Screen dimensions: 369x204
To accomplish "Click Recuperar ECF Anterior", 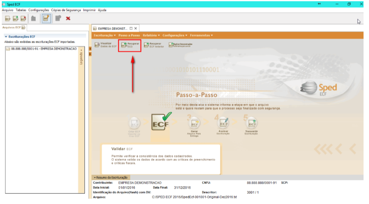I will pyautogui.click(x=154, y=45).
